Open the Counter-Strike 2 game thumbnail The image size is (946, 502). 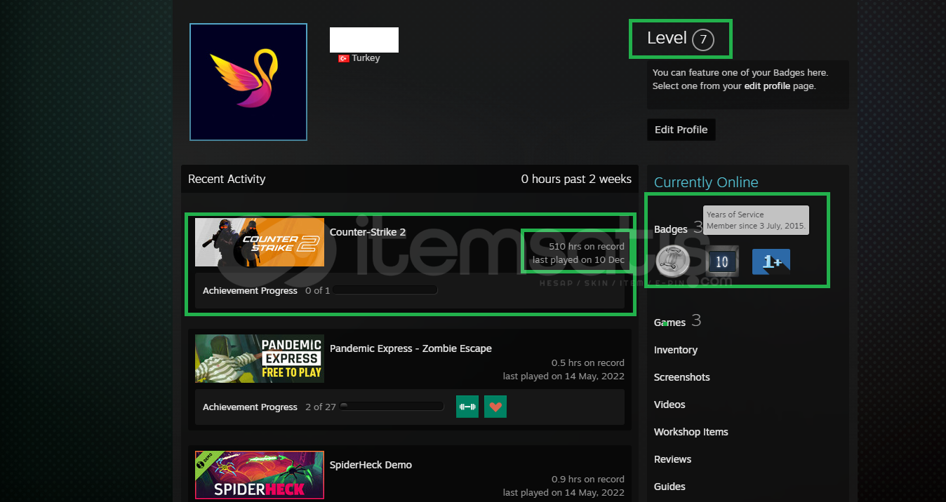point(259,242)
